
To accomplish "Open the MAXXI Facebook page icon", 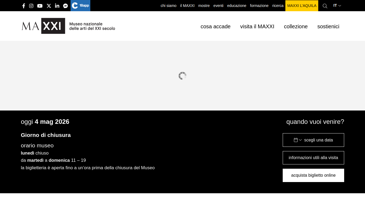I will click(x=24, y=6).
